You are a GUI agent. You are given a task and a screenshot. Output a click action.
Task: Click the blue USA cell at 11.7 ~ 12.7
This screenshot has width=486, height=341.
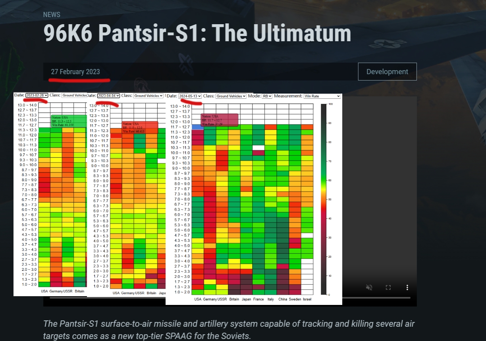[197, 127]
